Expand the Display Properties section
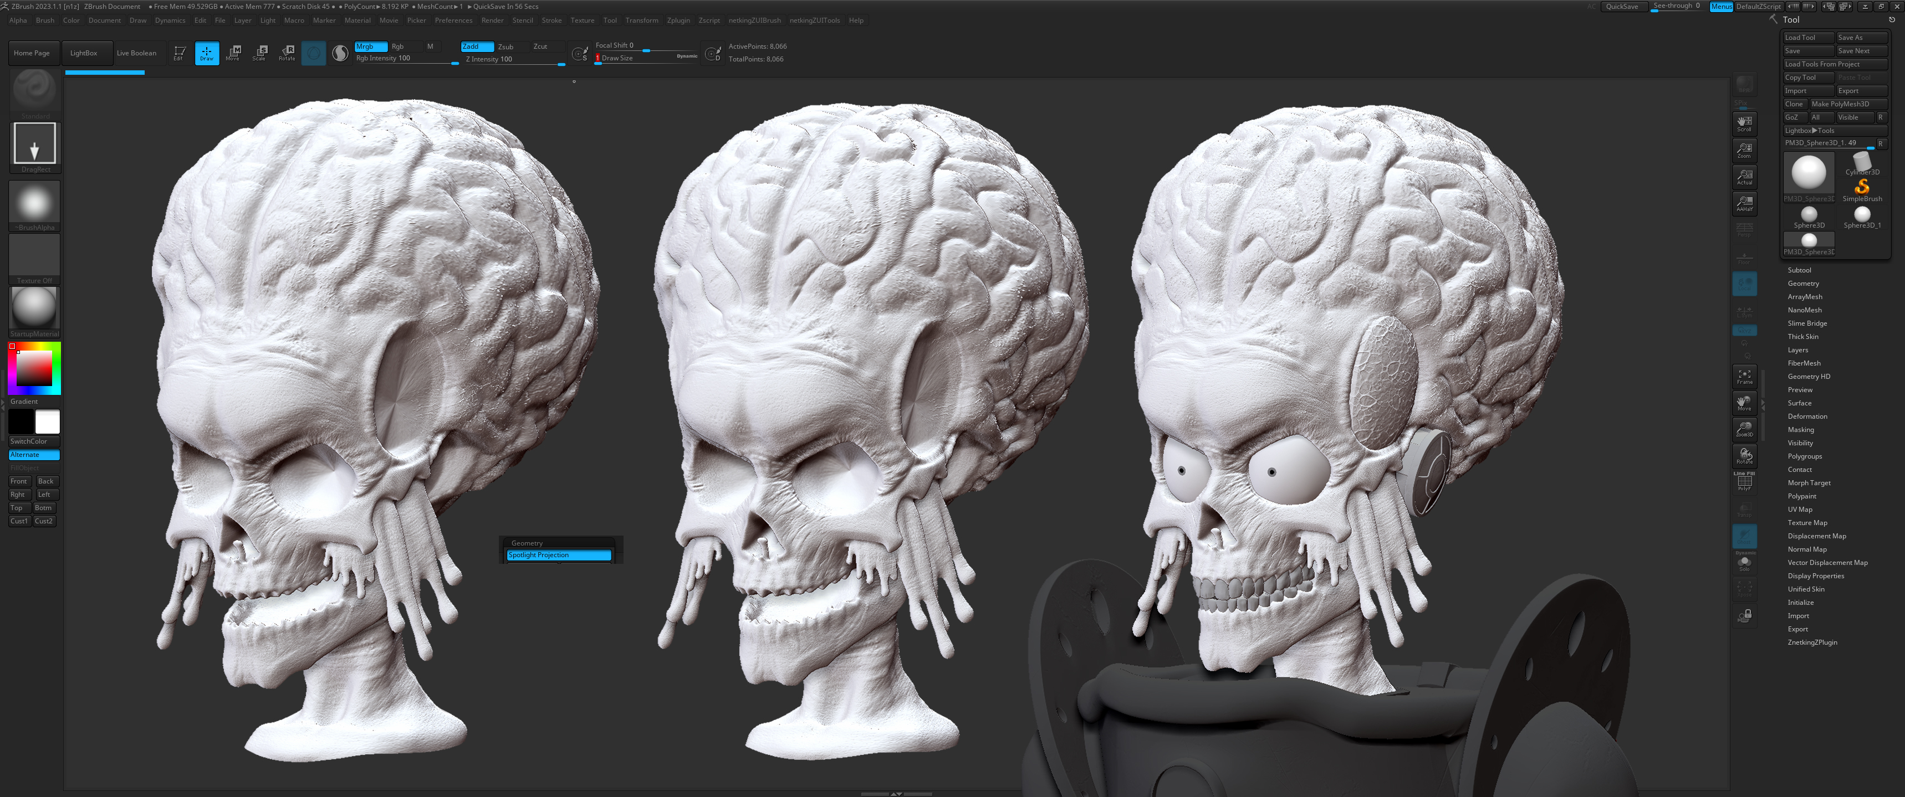1905x797 pixels. coord(1816,576)
